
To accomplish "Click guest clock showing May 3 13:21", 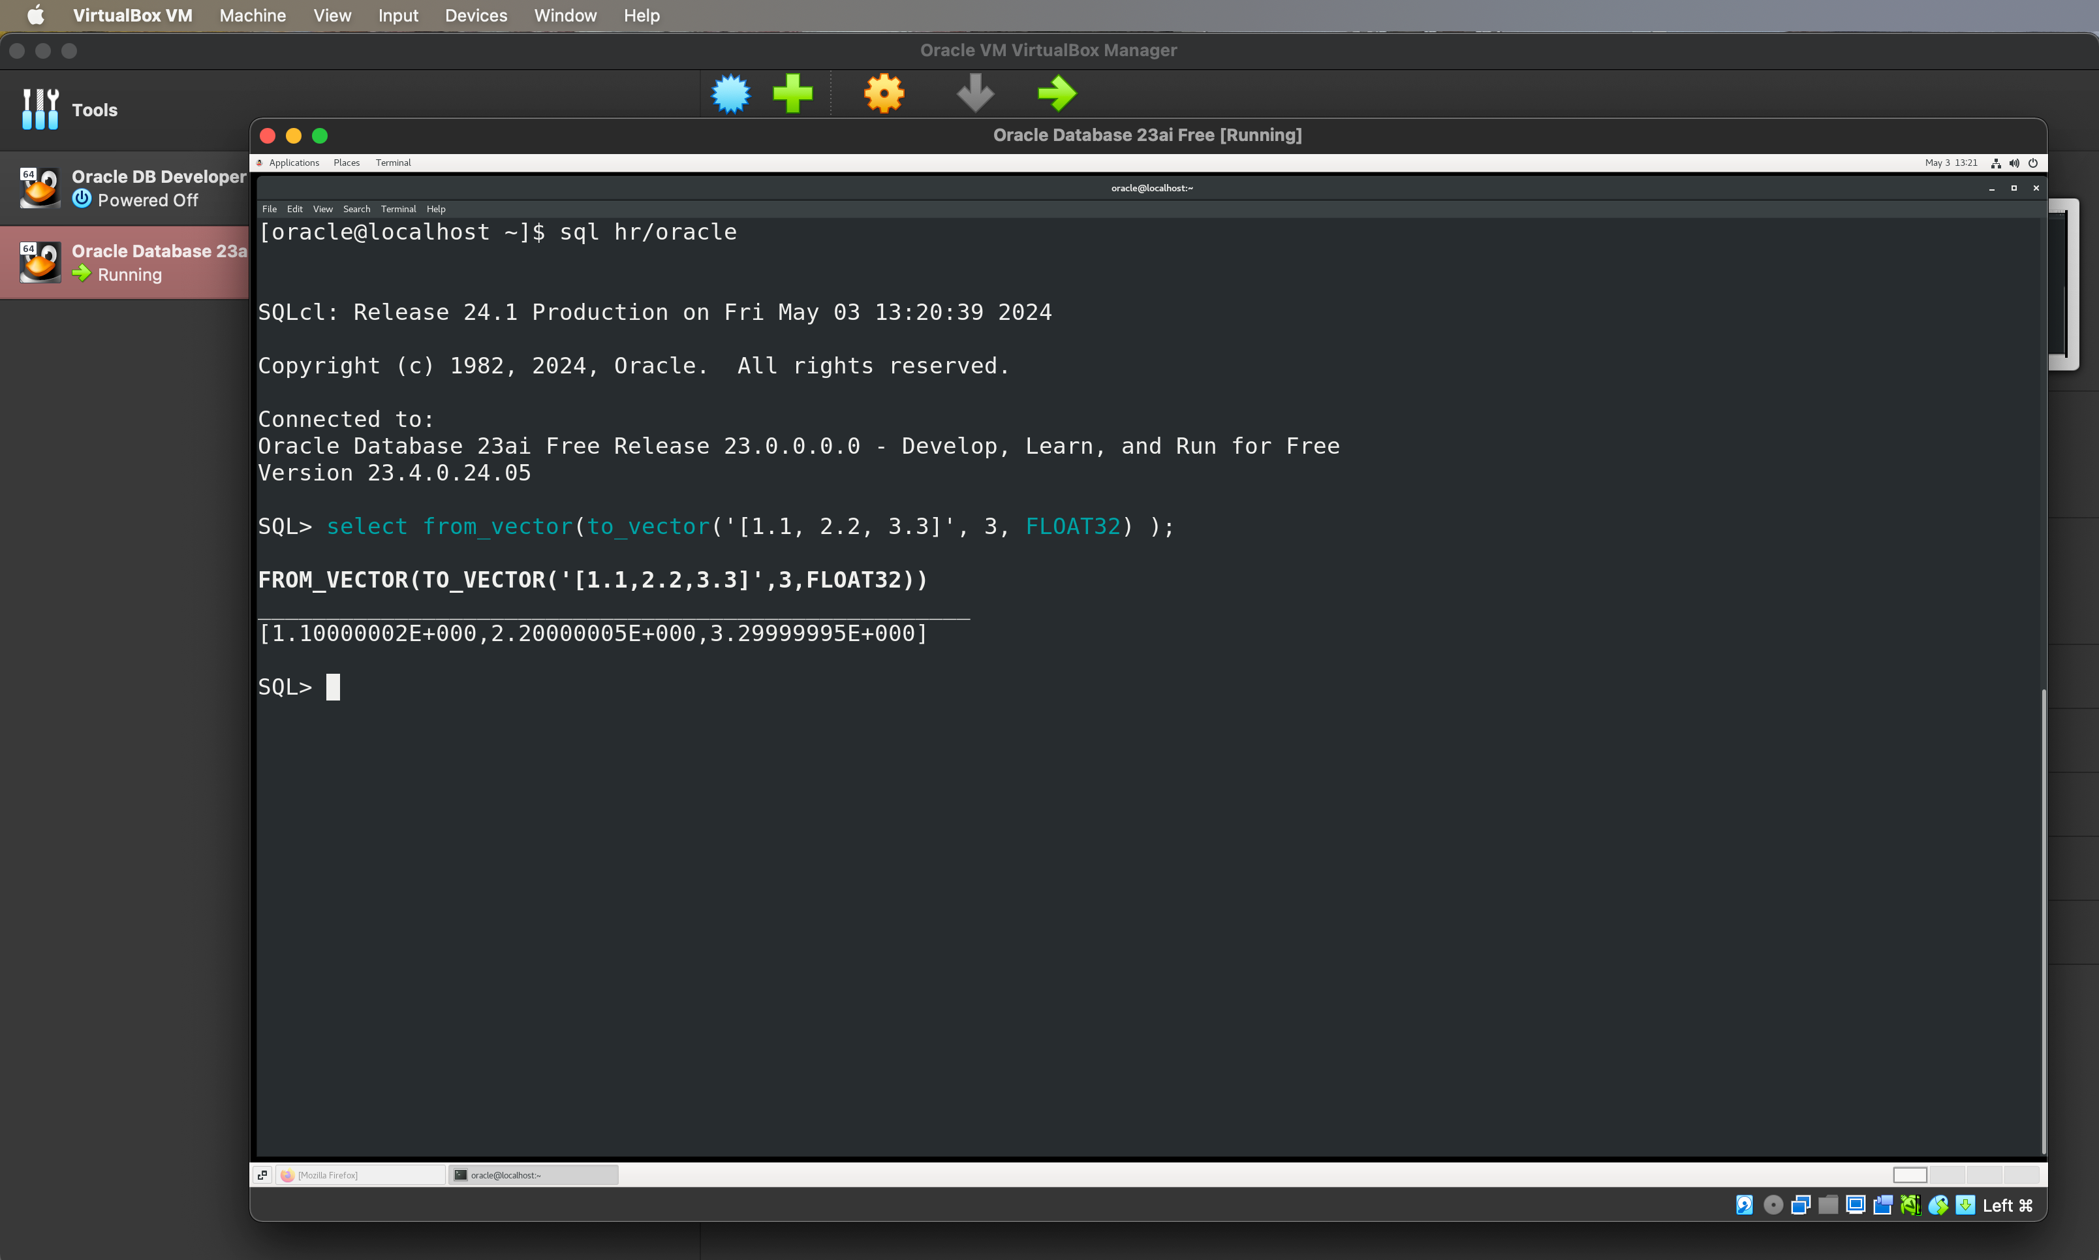I will pos(1950,163).
